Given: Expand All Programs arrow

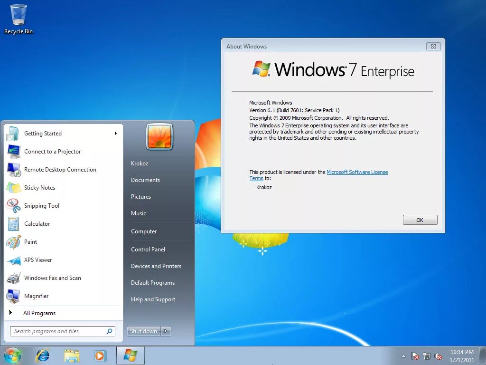Looking at the screenshot, I should (10, 313).
